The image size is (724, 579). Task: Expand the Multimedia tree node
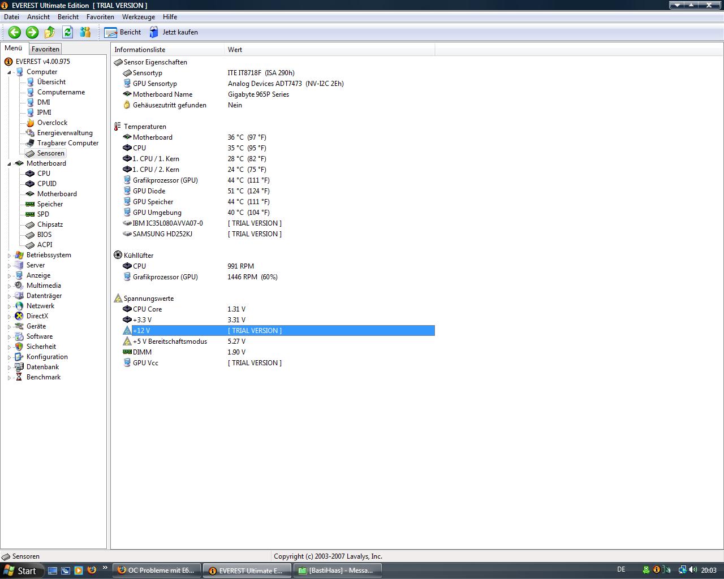pos(9,286)
